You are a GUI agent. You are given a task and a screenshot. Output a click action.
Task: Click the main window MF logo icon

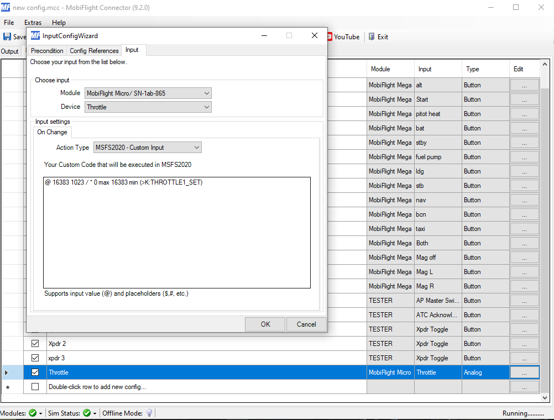(x=5, y=7)
